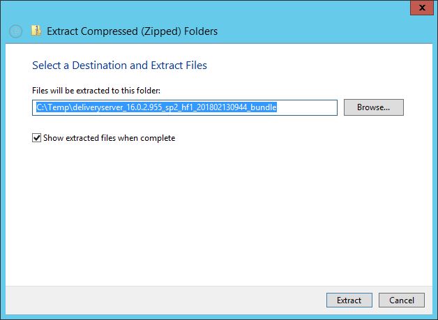Click 'Files will be extracted to this folder:' label
Viewport: 438px width, 320px height.
[x=96, y=91]
